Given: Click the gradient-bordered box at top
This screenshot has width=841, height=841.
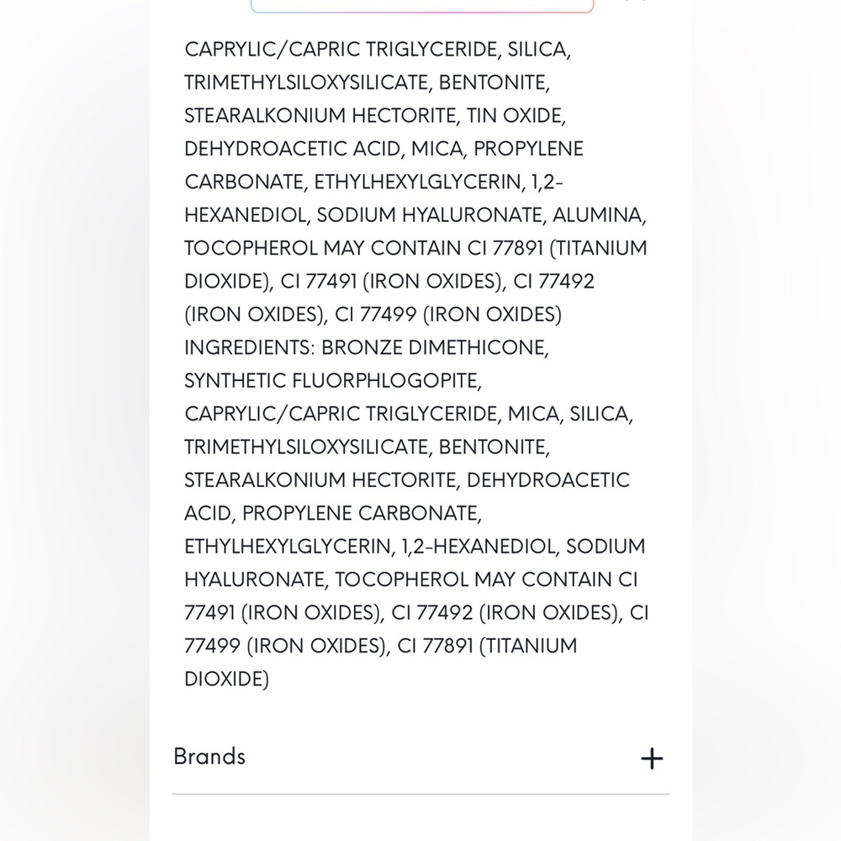Looking at the screenshot, I should 422,5.
